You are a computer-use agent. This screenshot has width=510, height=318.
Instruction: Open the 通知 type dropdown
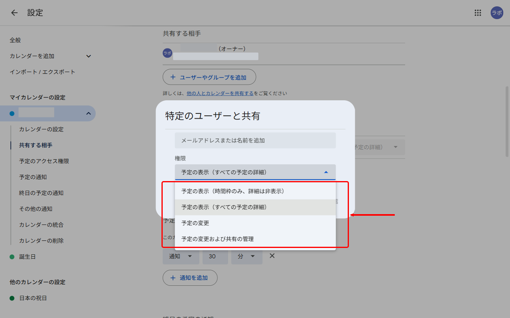(x=181, y=256)
